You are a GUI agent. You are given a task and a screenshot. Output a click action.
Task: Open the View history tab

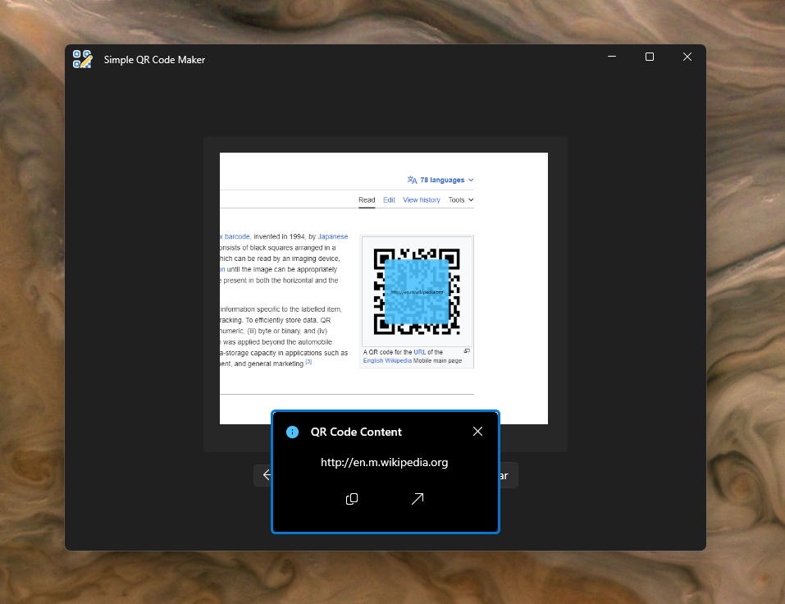[421, 199]
